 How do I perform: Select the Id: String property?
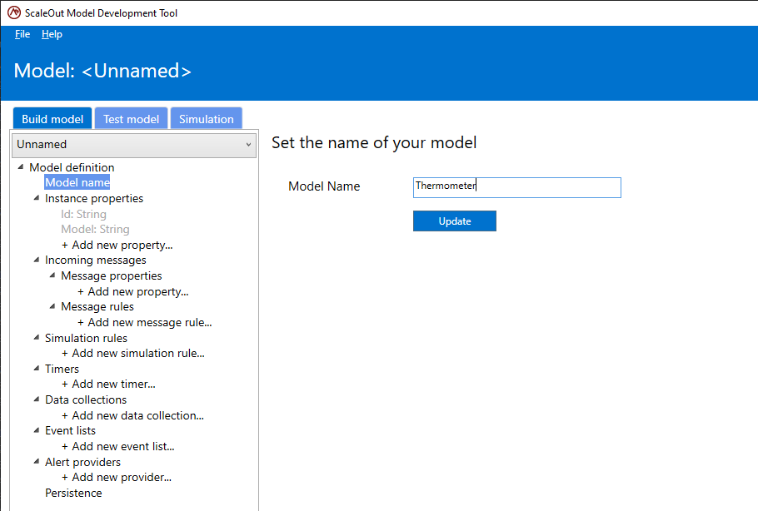(83, 214)
